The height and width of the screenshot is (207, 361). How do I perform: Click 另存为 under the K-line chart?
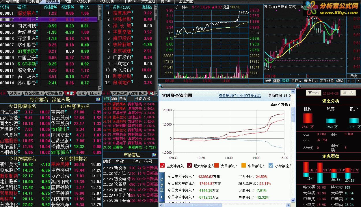pyautogui.click(x=296, y=81)
